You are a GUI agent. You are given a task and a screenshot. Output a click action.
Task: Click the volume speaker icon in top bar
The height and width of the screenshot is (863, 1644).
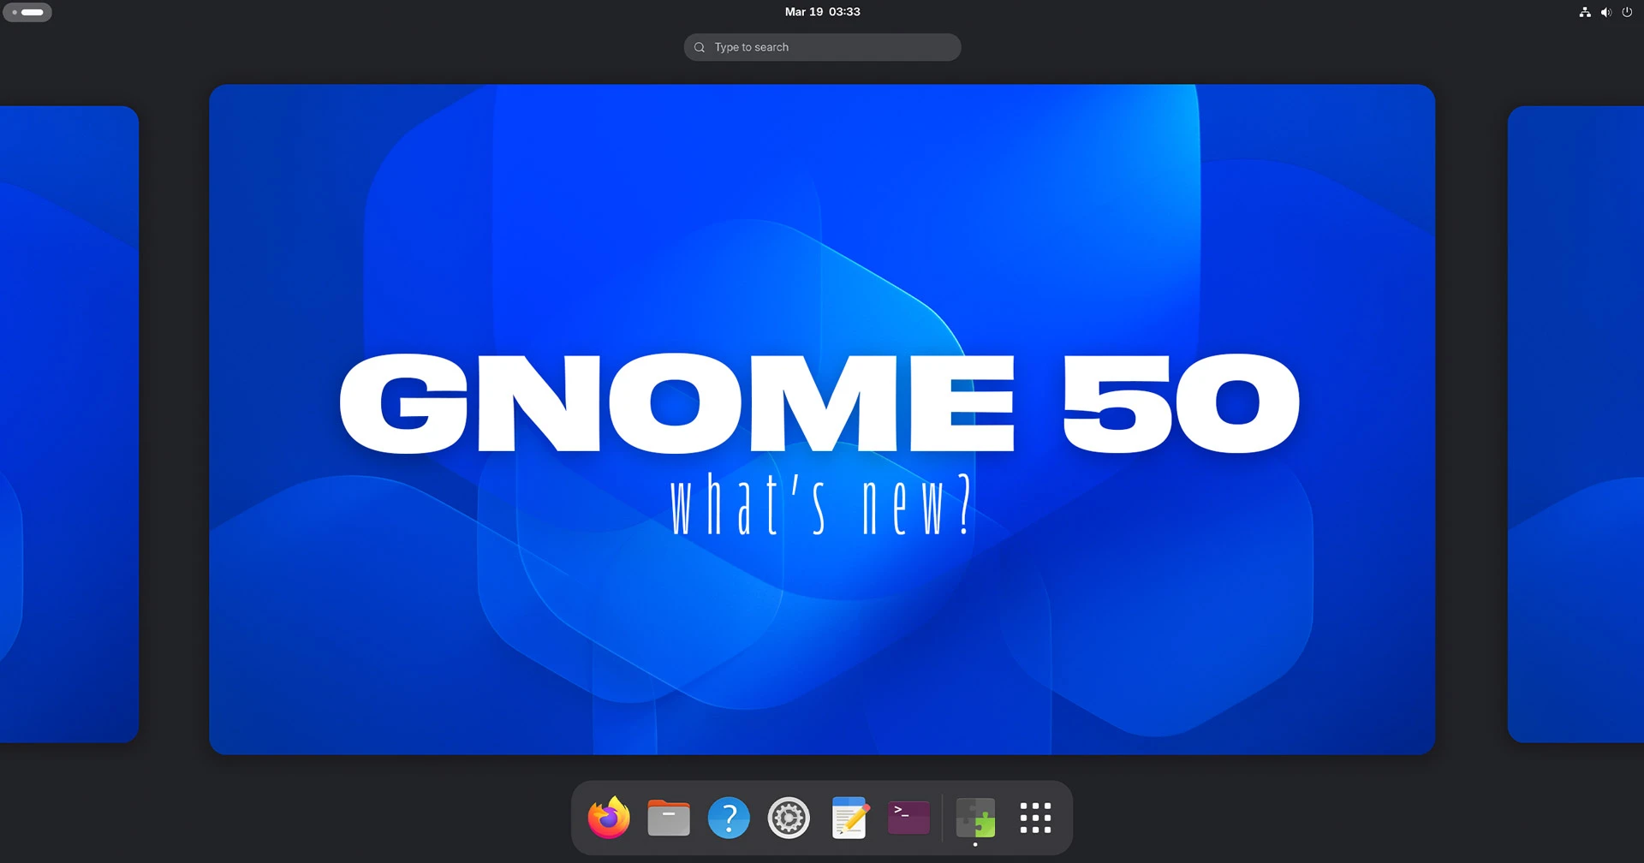coord(1606,12)
